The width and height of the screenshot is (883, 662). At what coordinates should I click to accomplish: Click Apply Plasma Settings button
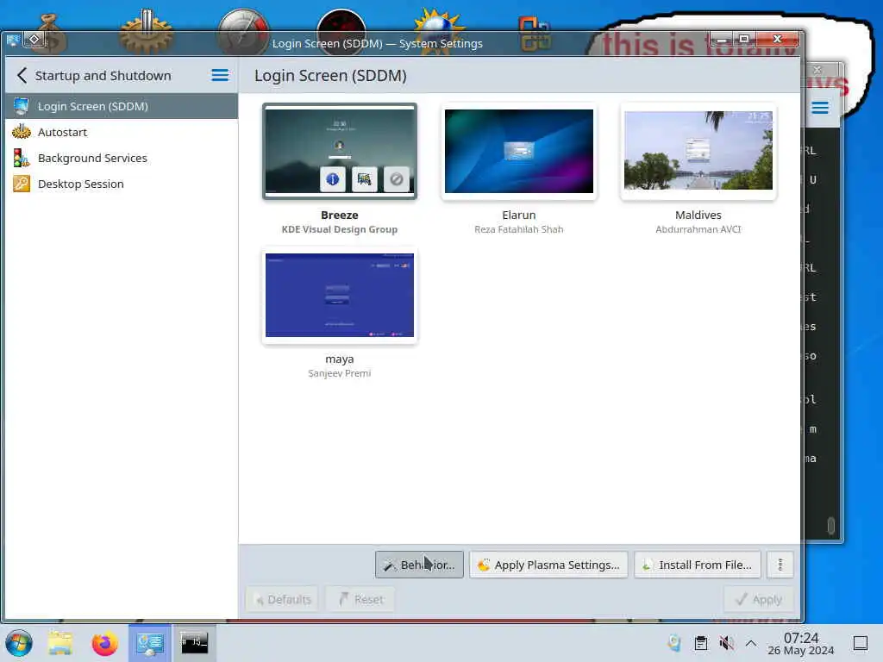[x=548, y=565]
